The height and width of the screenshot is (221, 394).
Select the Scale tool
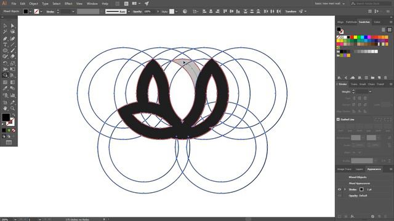(x=12, y=63)
